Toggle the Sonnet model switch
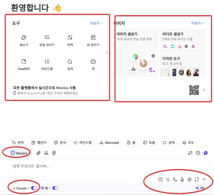The height and width of the screenshot is (195, 214). click(x=34, y=188)
